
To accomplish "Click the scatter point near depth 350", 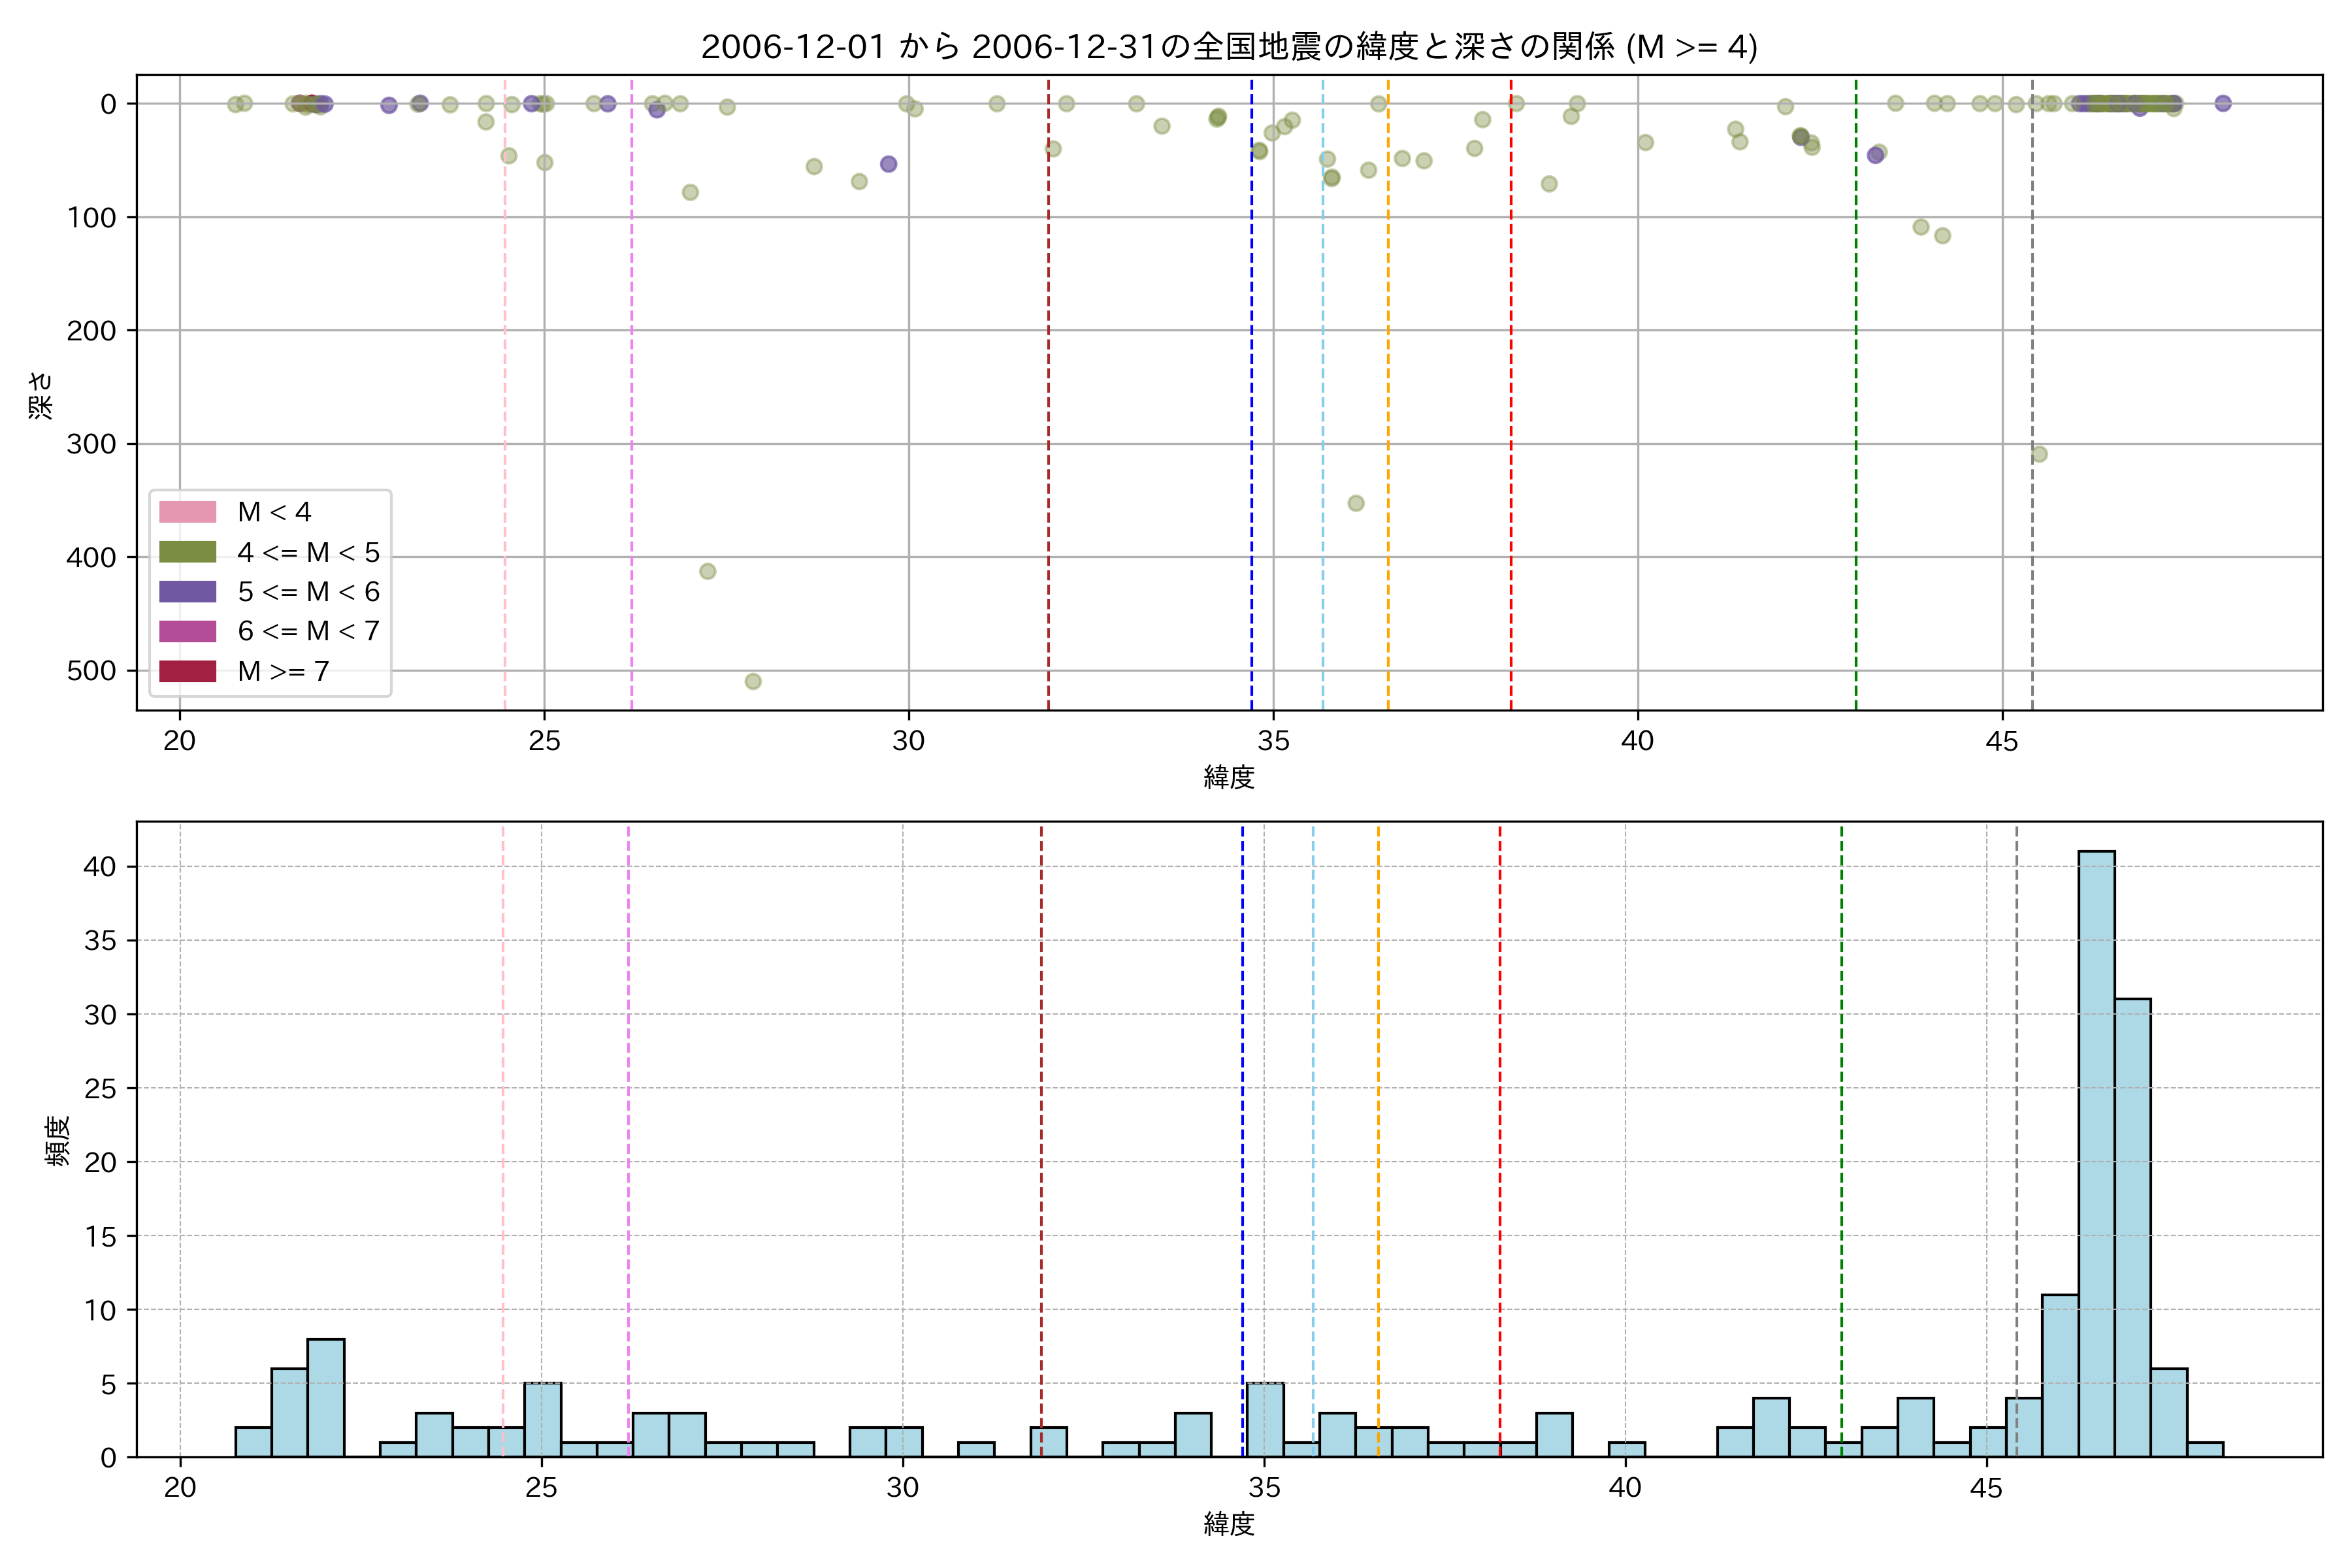I will click(1356, 503).
